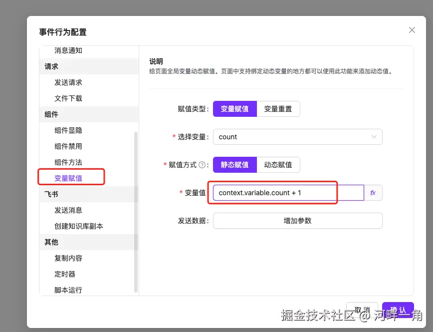Click the 增加参数 button
Screen dimensions: 433x332
point(298,221)
